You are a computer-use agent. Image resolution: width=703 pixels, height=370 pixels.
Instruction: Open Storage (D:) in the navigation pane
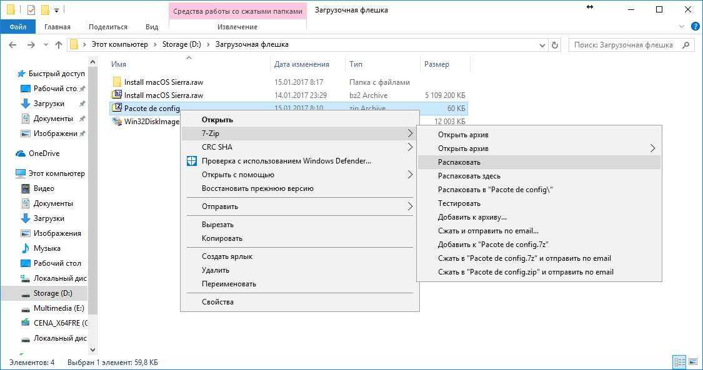click(54, 293)
